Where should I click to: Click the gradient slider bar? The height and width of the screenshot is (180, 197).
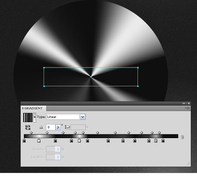tap(101, 136)
